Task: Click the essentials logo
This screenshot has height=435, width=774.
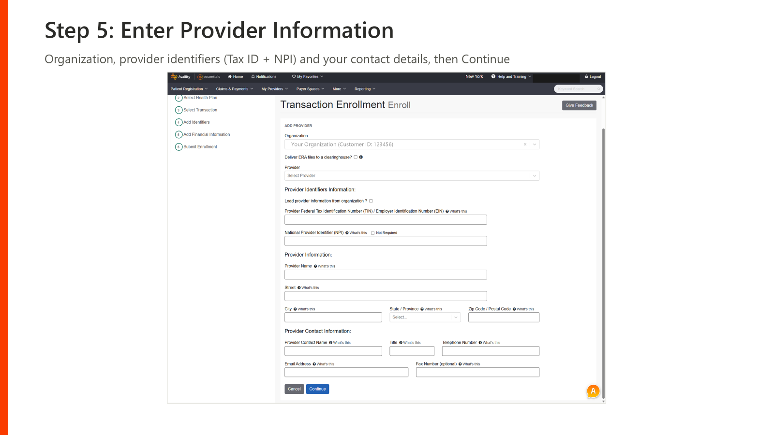Action: [x=209, y=76]
